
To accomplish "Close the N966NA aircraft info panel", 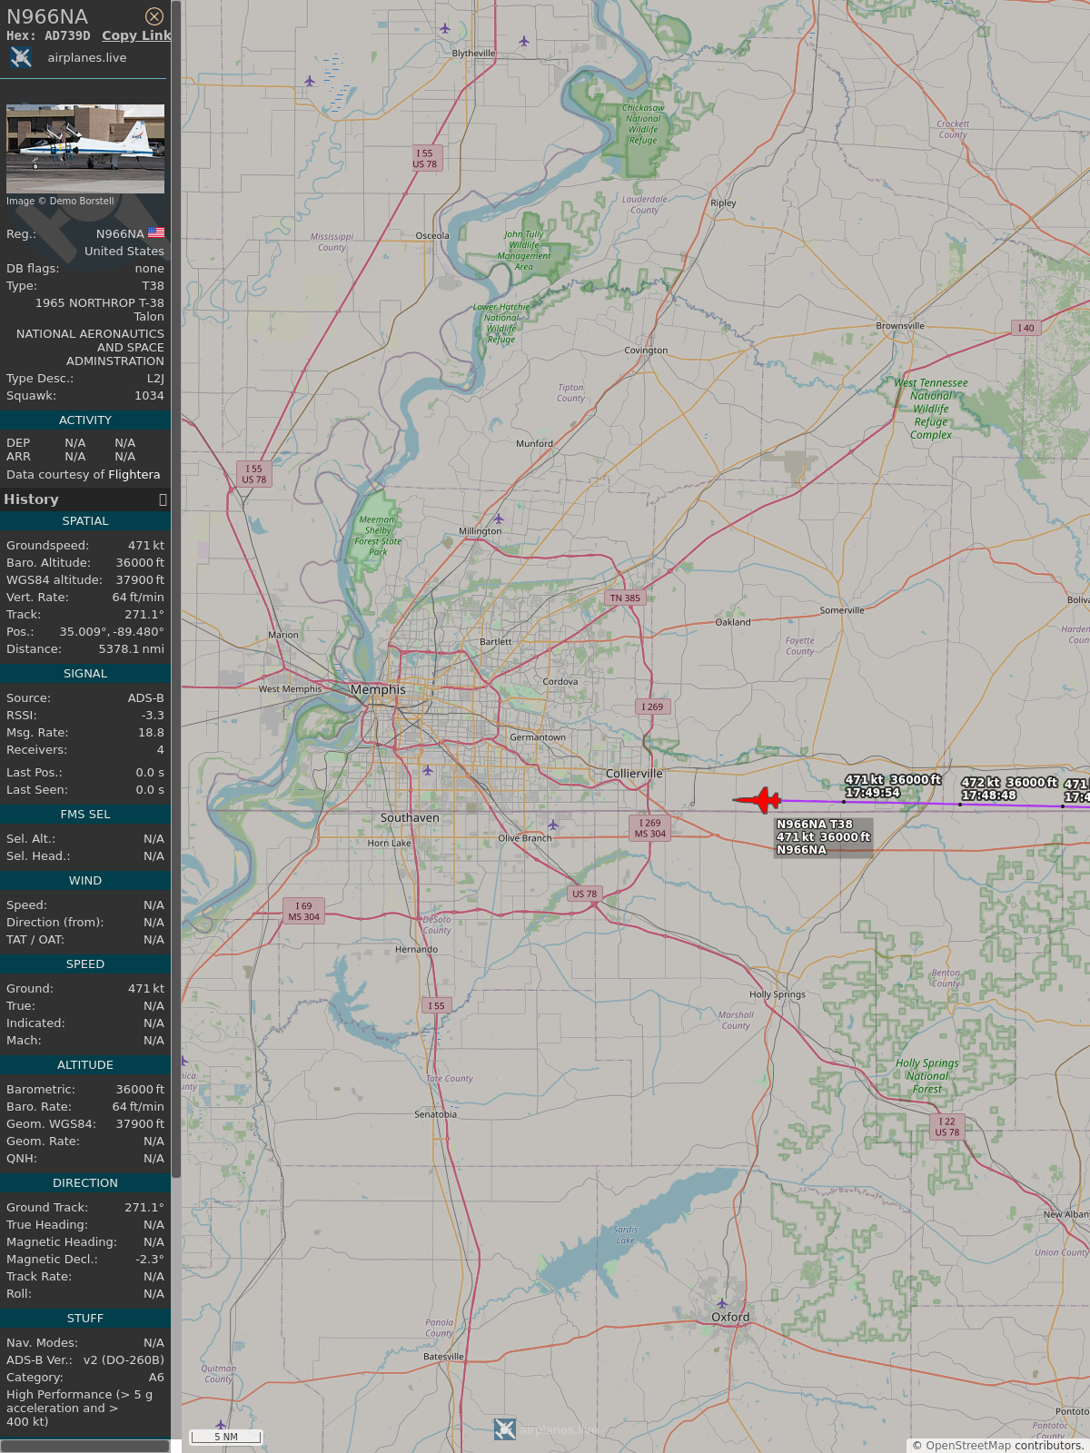I will (154, 16).
